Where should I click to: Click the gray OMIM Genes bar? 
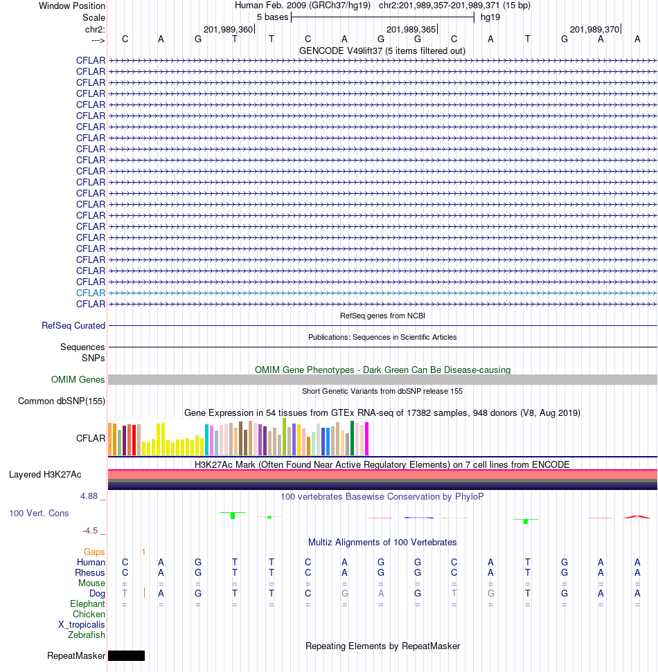pyautogui.click(x=382, y=379)
